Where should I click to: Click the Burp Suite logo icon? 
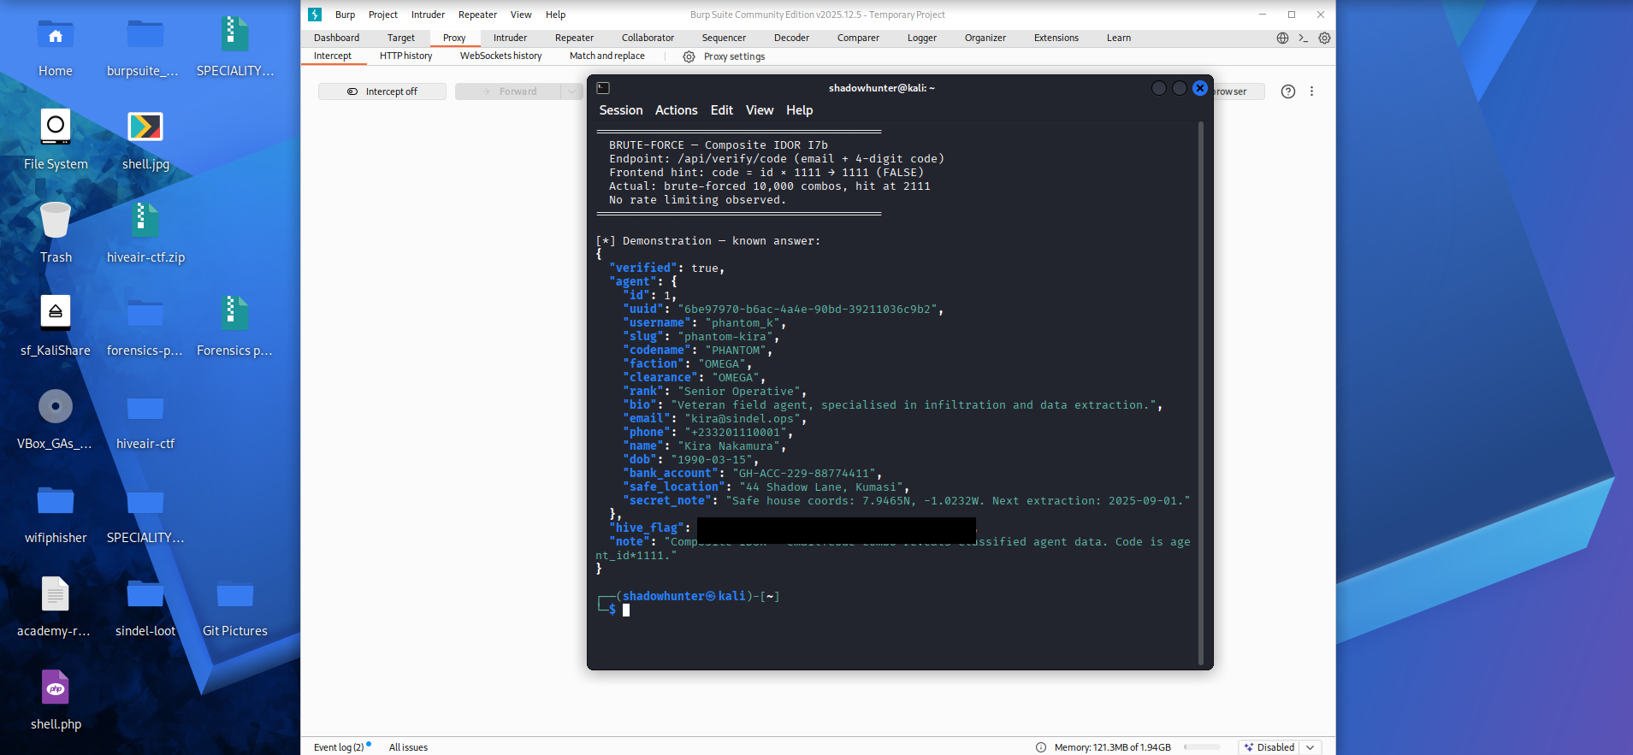(x=315, y=15)
